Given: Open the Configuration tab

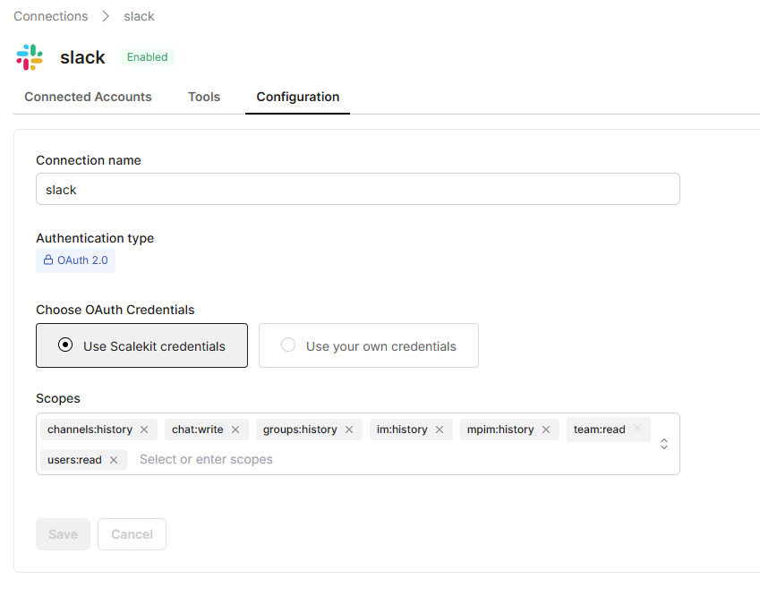Looking at the screenshot, I should click(x=297, y=97).
